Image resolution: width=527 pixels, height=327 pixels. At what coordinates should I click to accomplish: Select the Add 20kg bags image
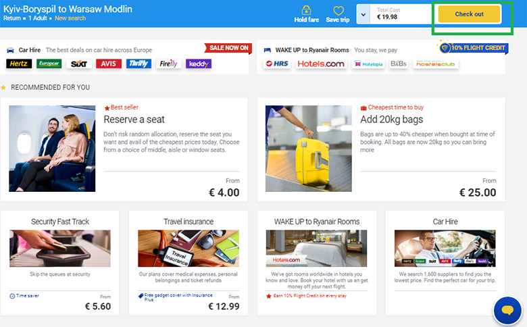point(309,149)
